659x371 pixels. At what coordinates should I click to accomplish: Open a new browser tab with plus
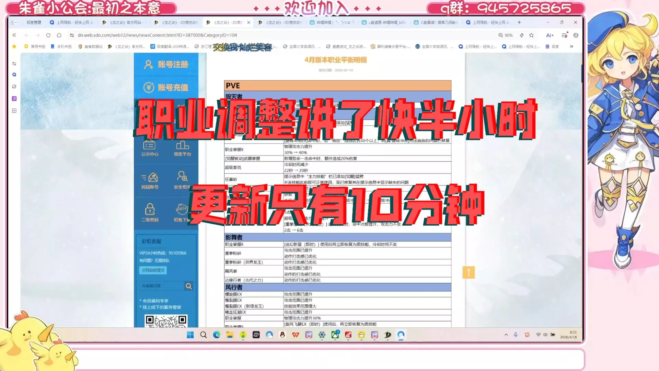[x=519, y=23]
